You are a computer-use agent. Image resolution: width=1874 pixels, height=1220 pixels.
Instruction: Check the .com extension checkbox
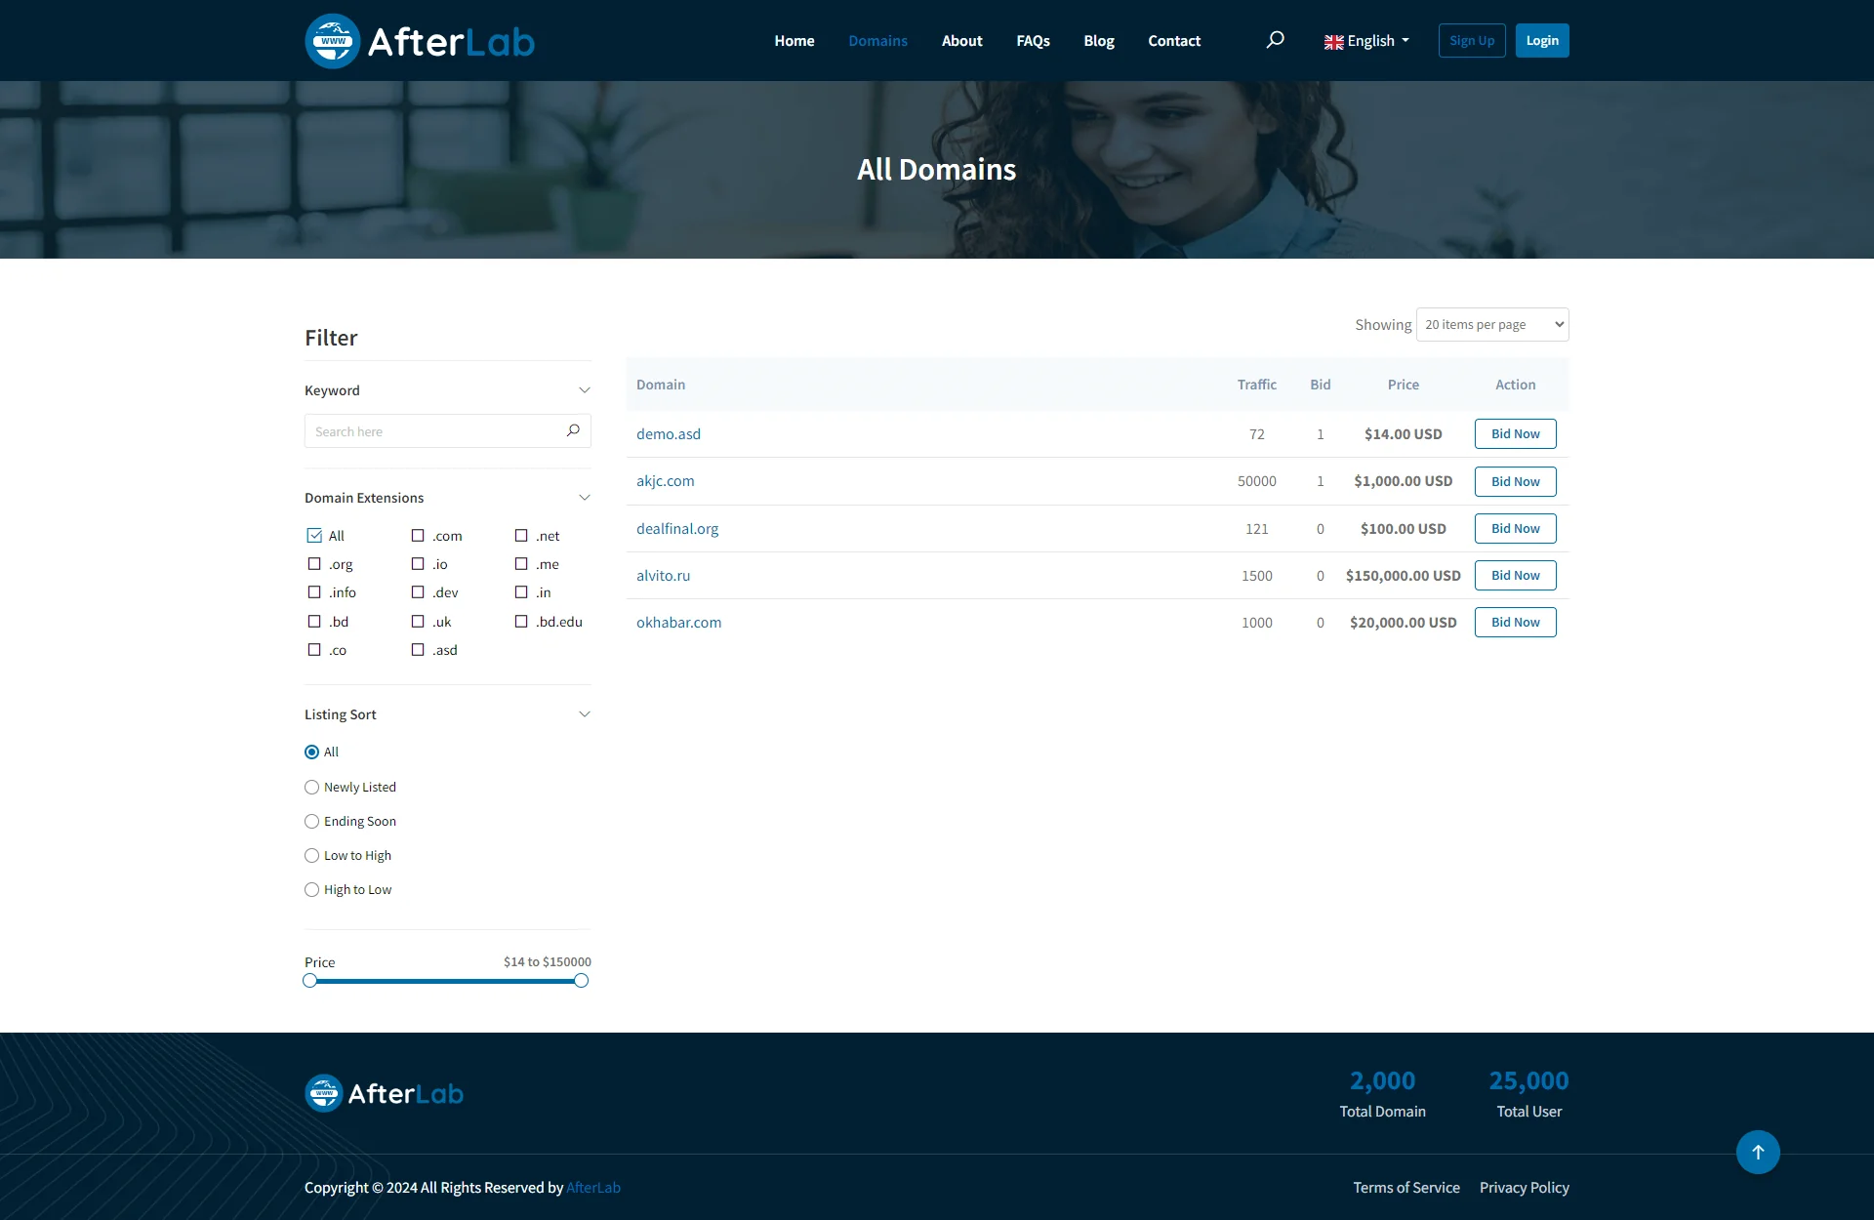coord(418,536)
